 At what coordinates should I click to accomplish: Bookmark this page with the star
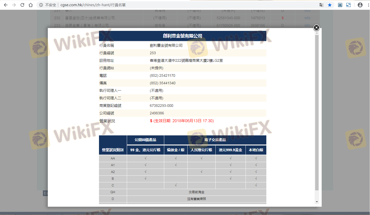click(x=330, y=5)
